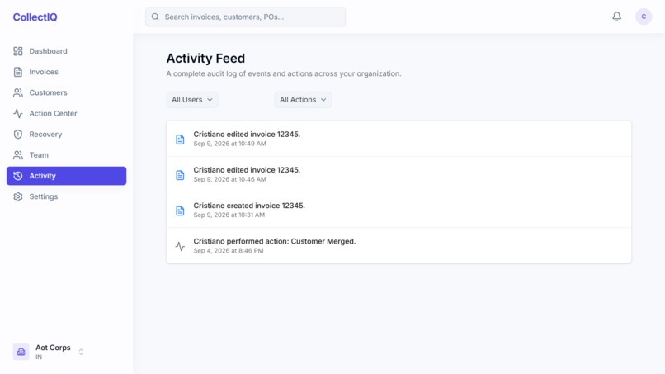Click the up-down chevron beside Aot Corps
665x374 pixels.
pos(81,352)
